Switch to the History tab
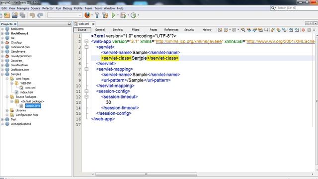This screenshot has height=179, width=318. point(207,30)
